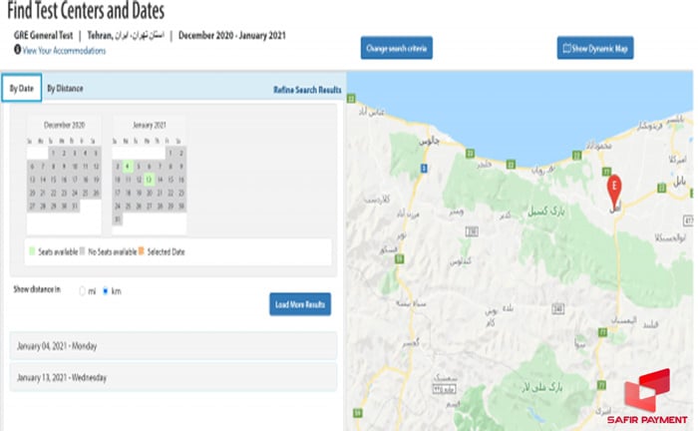Screen dimensions: 698x431
Task: Click December 31 in the December 2020 calendar
Action: (x=74, y=206)
